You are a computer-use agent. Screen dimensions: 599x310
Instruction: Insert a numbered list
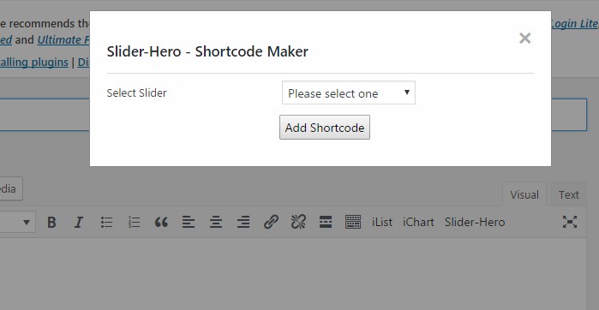pos(134,222)
